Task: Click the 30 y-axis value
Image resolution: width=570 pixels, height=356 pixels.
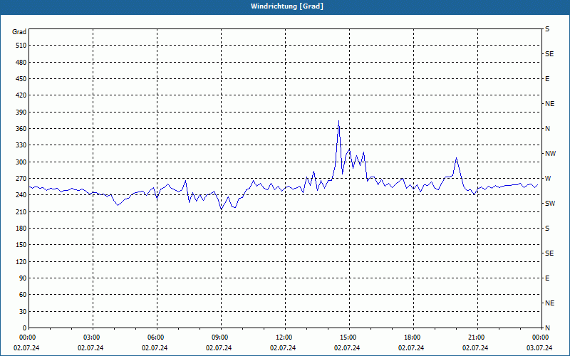Action: click(23, 312)
